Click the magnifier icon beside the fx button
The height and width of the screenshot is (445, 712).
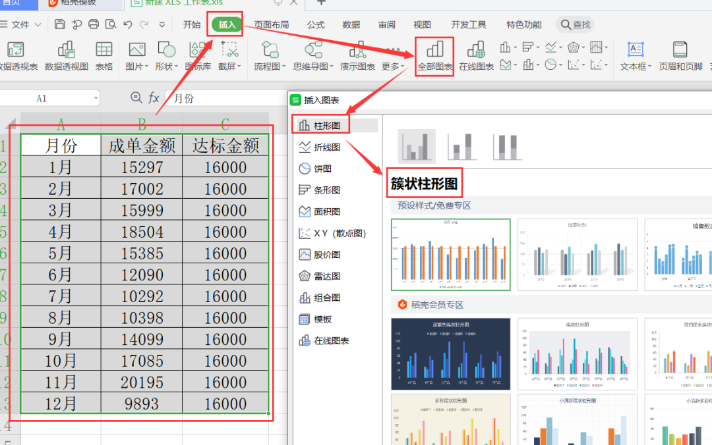136,97
